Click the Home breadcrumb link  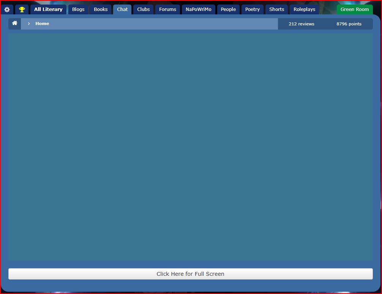42,23
